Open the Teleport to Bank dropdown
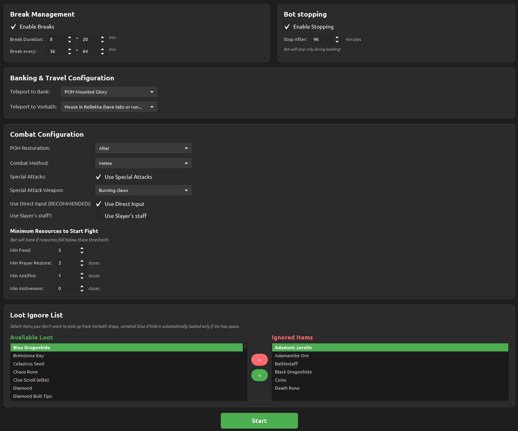 tap(109, 92)
